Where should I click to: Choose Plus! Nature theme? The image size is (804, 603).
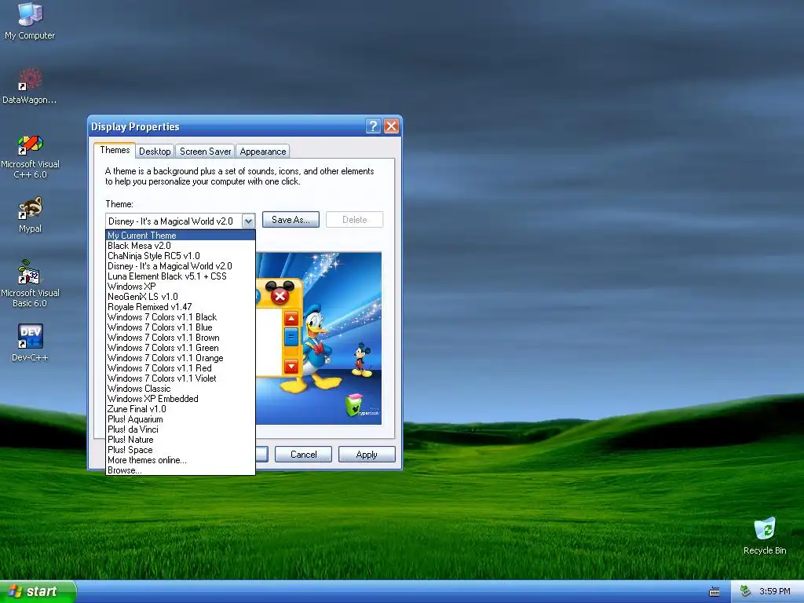[x=181, y=440]
